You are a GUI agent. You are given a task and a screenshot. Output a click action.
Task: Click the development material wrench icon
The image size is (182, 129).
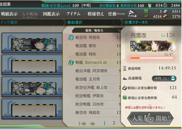[x=165, y=5]
